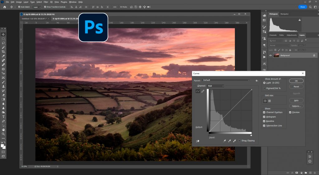The image size is (319, 175).
Task: Uncheck Channel Overlays checkbox
Action: pos(264,112)
